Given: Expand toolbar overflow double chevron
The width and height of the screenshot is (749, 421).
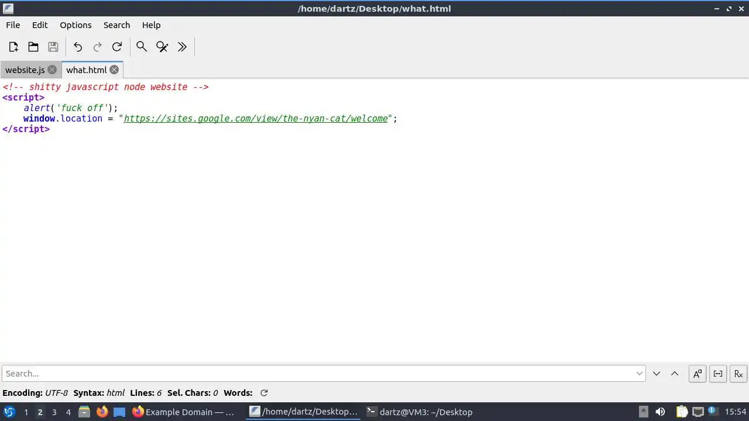Looking at the screenshot, I should [x=182, y=47].
